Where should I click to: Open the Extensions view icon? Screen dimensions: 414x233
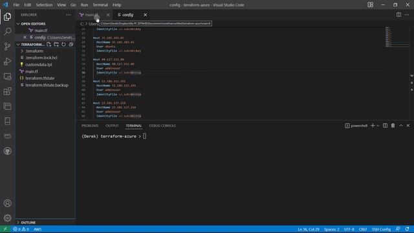pyautogui.click(x=7, y=91)
